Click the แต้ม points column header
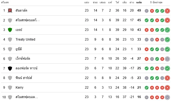171x101 pixels. click(x=139, y=2)
